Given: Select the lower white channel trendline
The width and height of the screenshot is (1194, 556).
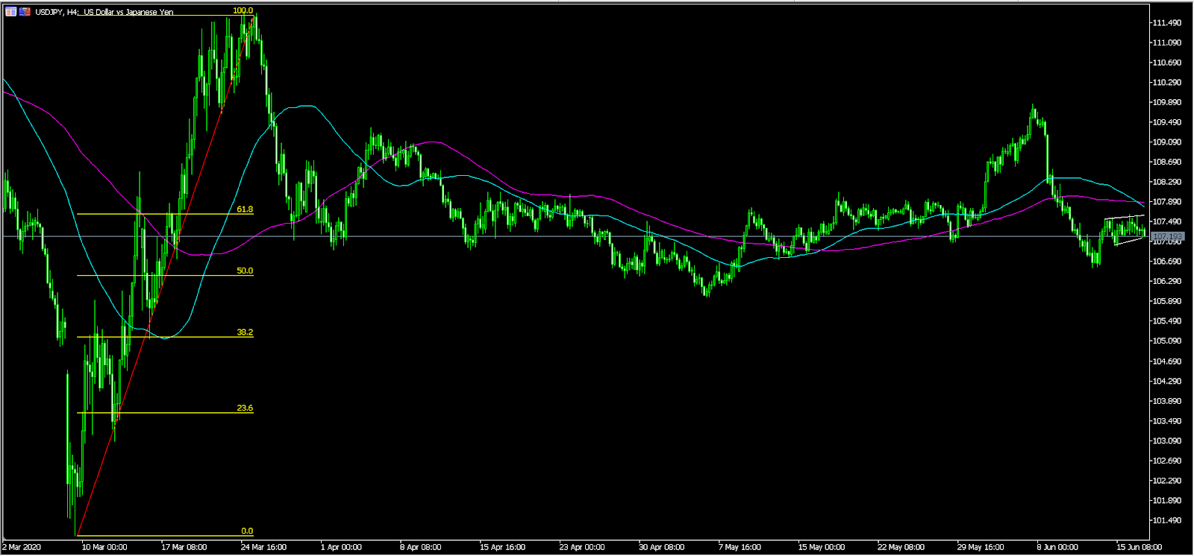Looking at the screenshot, I should click(1129, 241).
